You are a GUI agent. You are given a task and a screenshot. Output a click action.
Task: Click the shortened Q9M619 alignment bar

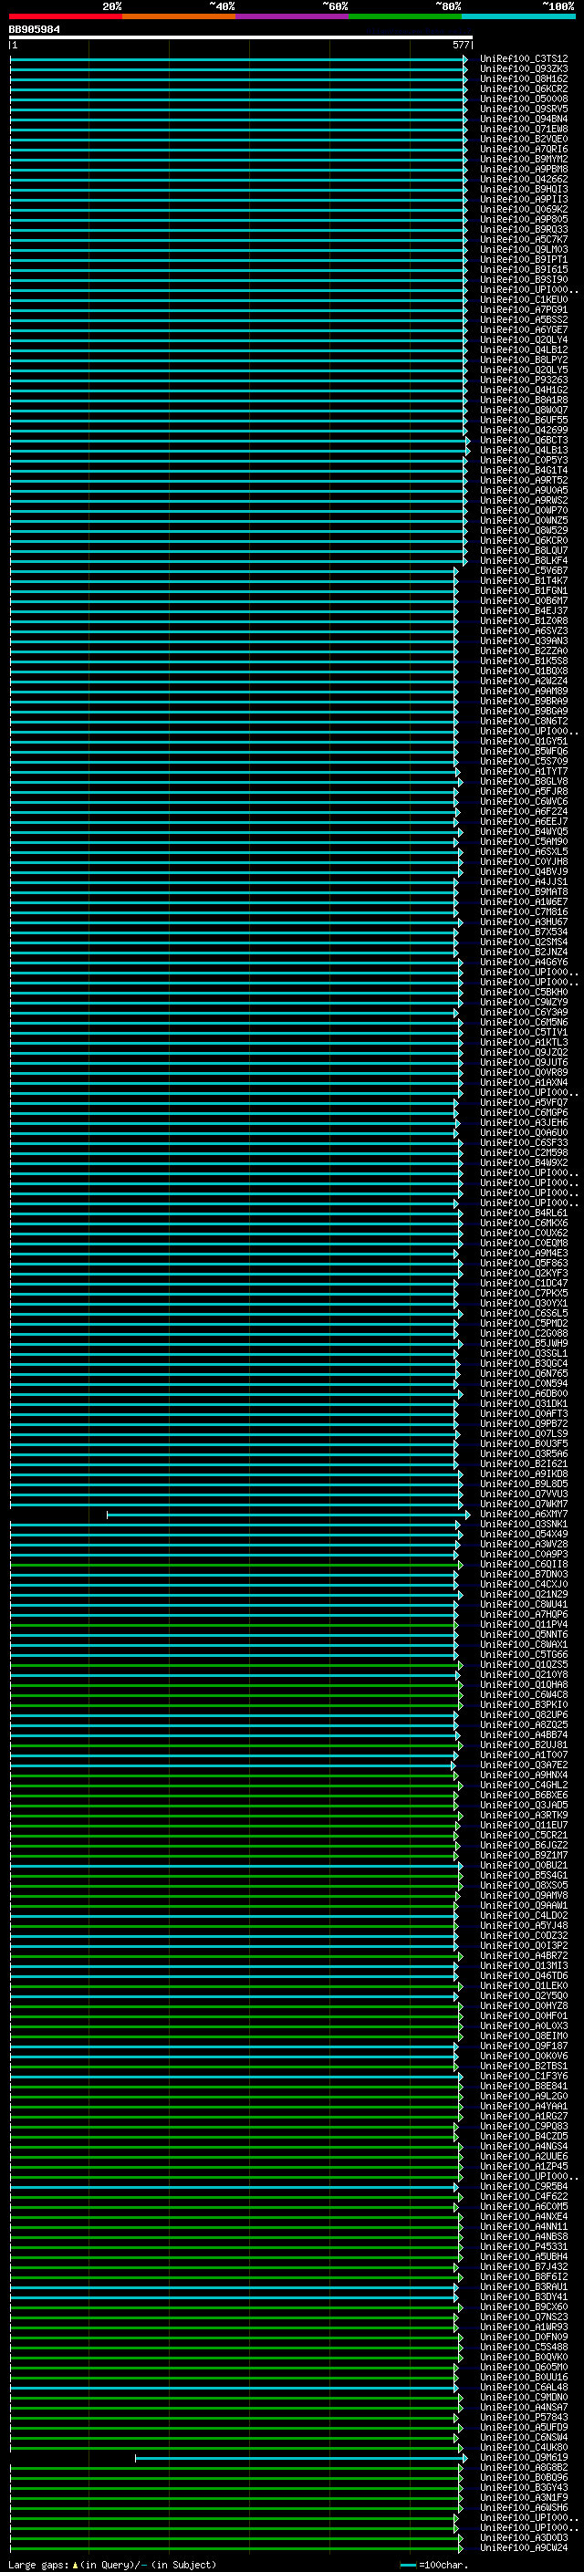coord(299,2458)
